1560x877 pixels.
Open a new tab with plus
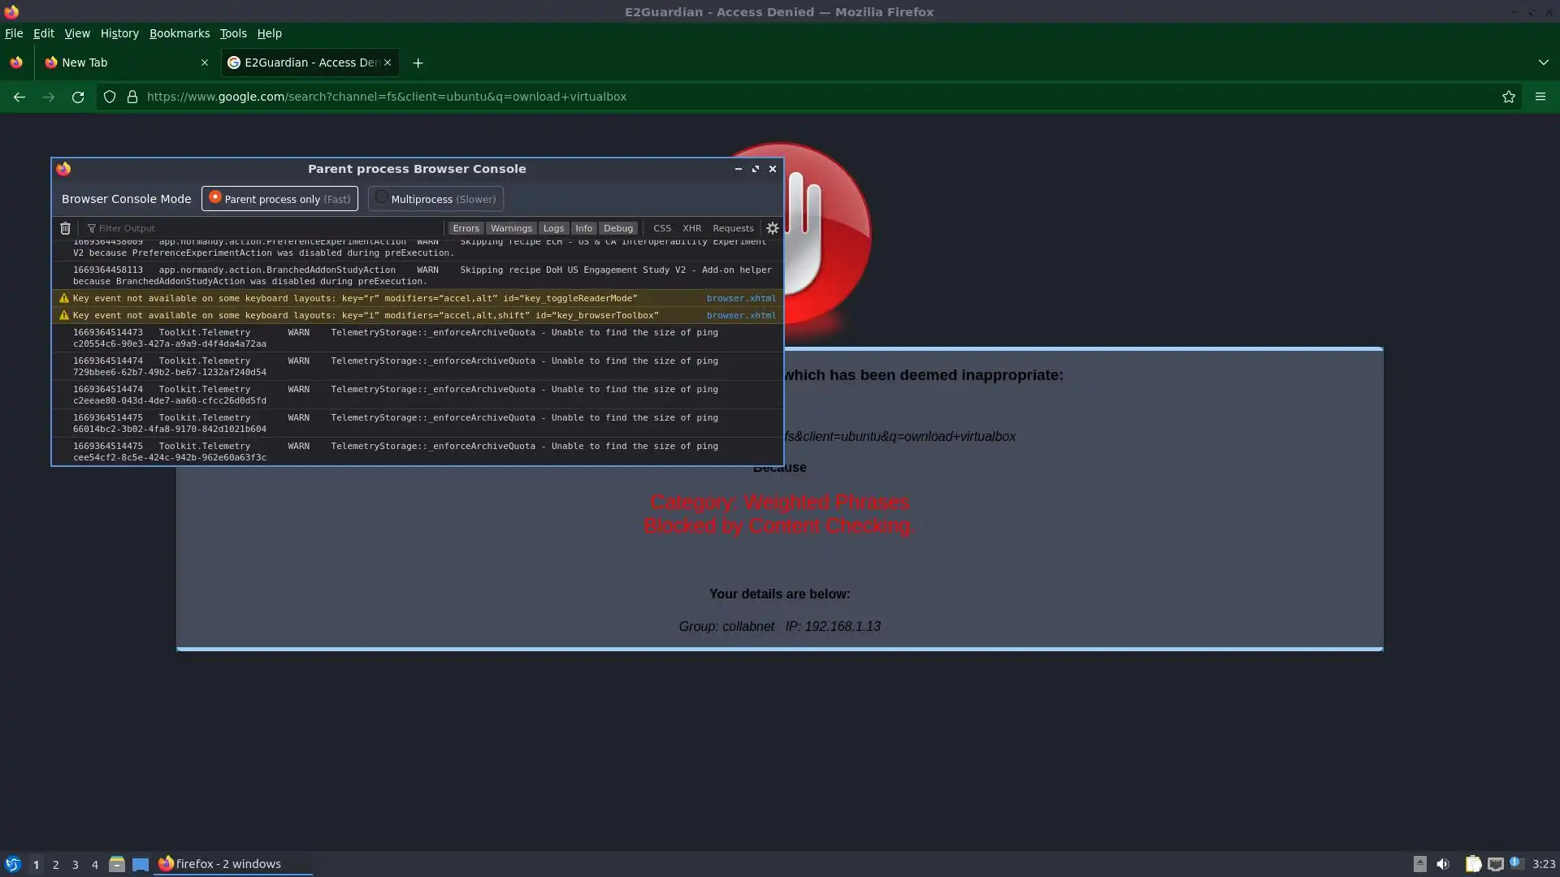point(418,63)
